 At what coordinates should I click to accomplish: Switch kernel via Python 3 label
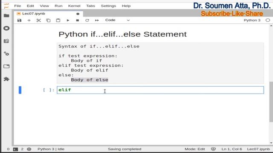[252, 20]
